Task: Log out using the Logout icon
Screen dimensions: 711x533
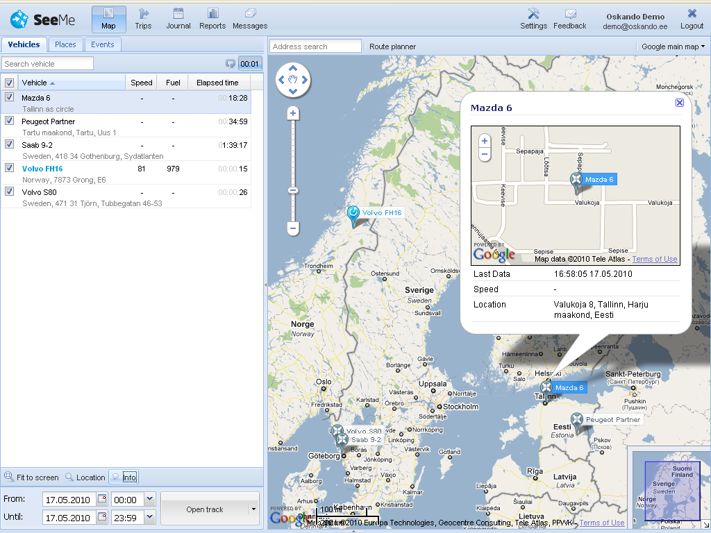Action: [692, 19]
